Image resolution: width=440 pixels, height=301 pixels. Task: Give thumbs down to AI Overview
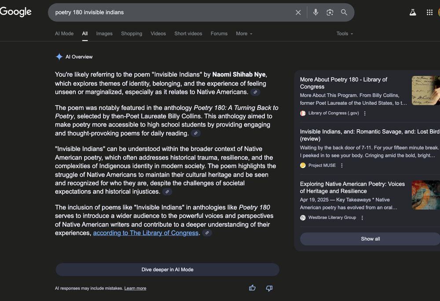tap(269, 288)
